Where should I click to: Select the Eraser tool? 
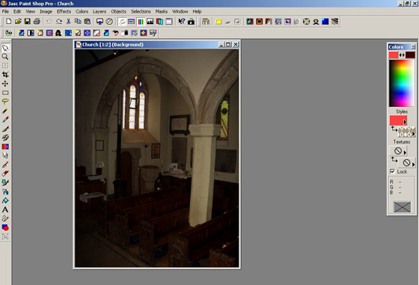click(x=5, y=174)
